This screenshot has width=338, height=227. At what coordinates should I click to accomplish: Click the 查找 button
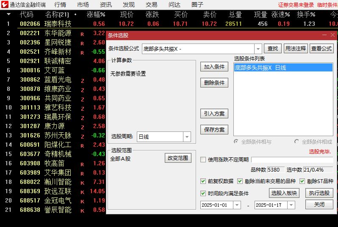click(x=273, y=49)
